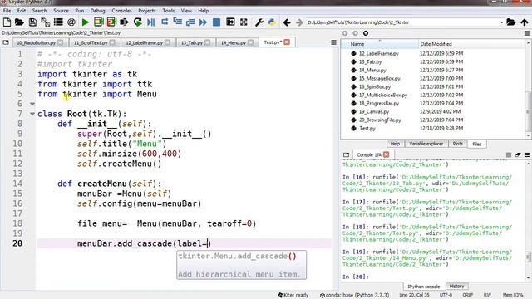The width and height of the screenshot is (532, 299).
Task: Browse for a working directory folder icon
Action: pos(511,22)
